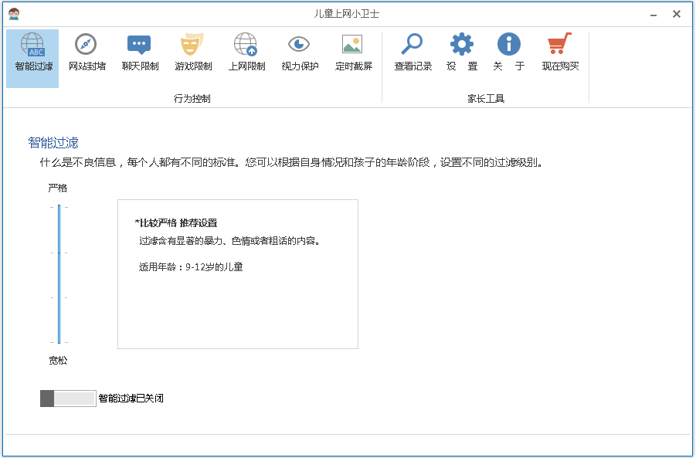Open the 视力保护 eye protection section
The image size is (696, 458).
tap(300, 53)
